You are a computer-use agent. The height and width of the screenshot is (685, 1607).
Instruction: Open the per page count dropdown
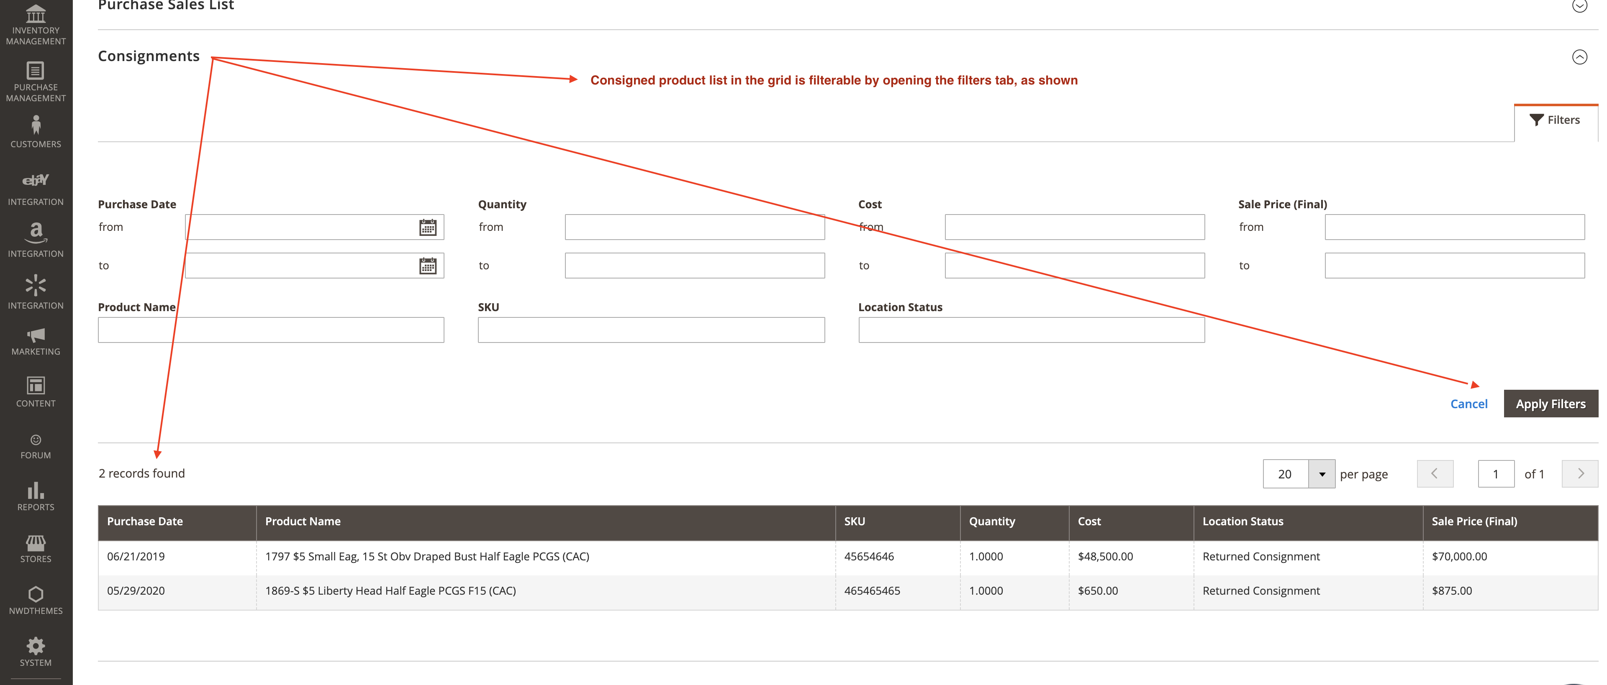pos(1321,474)
